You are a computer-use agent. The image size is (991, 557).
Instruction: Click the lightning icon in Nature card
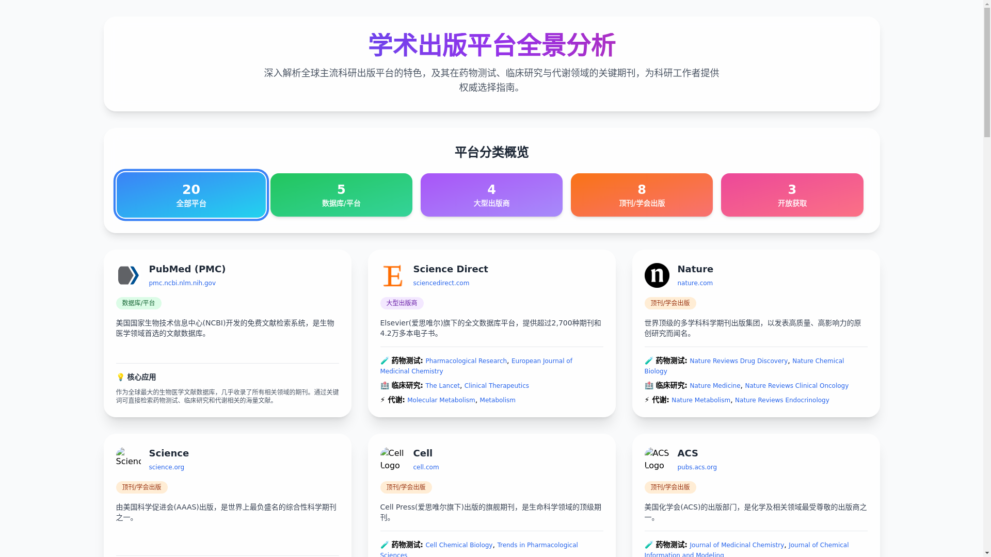click(647, 400)
